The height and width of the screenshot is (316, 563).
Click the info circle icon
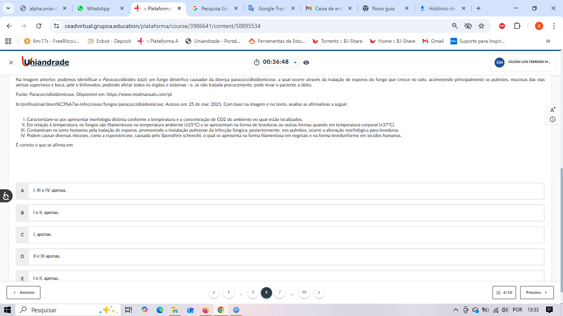(553, 119)
